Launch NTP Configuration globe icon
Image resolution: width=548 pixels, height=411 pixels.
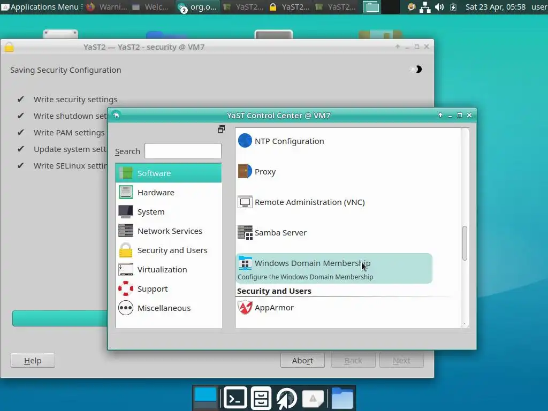click(245, 141)
